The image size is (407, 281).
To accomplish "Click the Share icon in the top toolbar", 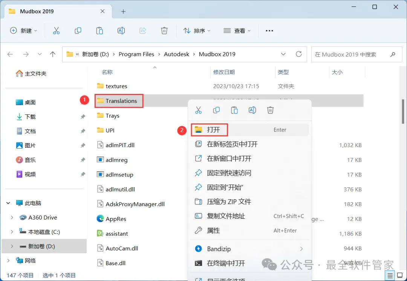I will tap(143, 31).
